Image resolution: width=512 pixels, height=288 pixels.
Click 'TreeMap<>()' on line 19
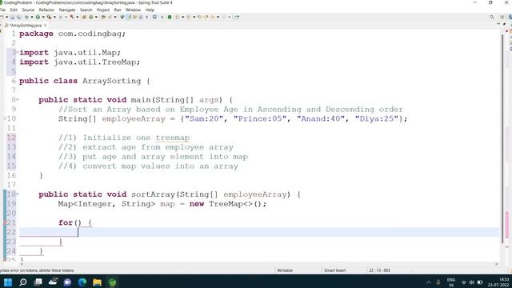[x=238, y=204]
